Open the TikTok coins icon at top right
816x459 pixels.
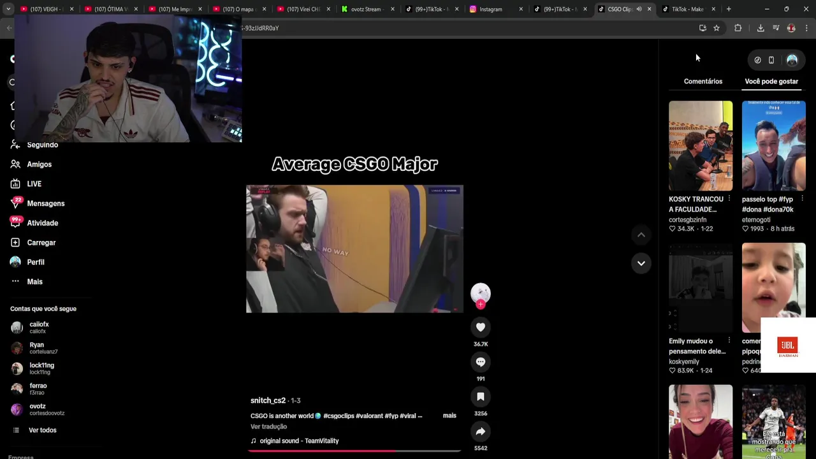757,60
